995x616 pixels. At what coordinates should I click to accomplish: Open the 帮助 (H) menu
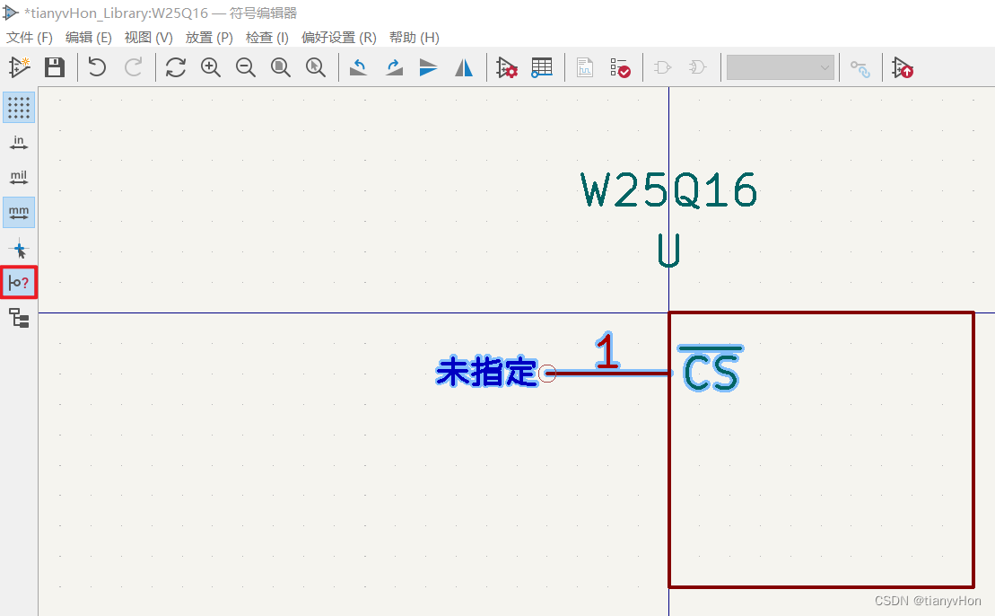click(415, 38)
